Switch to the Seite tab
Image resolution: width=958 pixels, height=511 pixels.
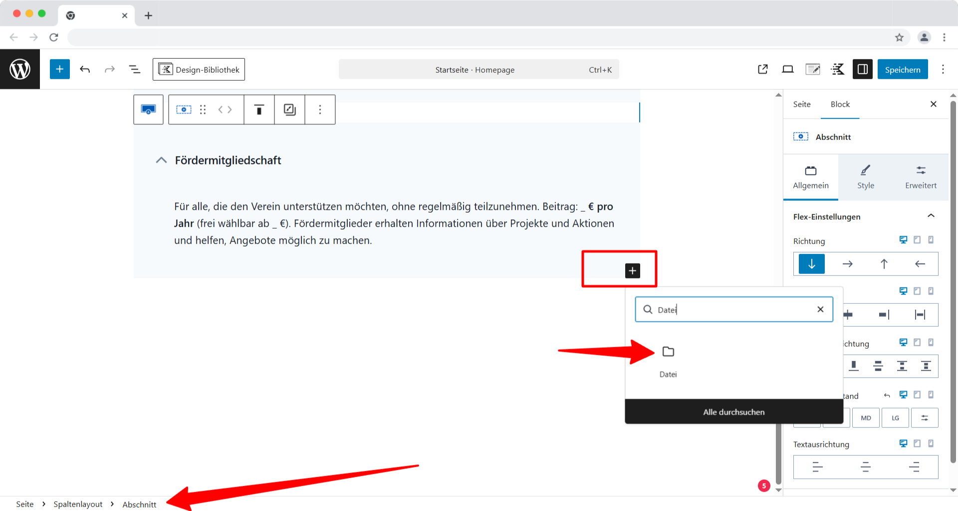[x=802, y=104]
